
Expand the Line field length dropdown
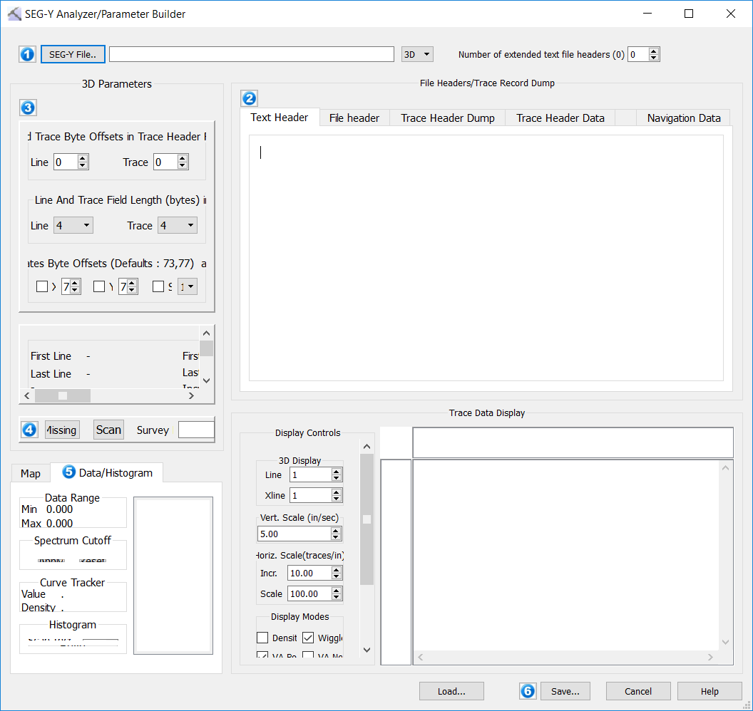[x=73, y=226]
